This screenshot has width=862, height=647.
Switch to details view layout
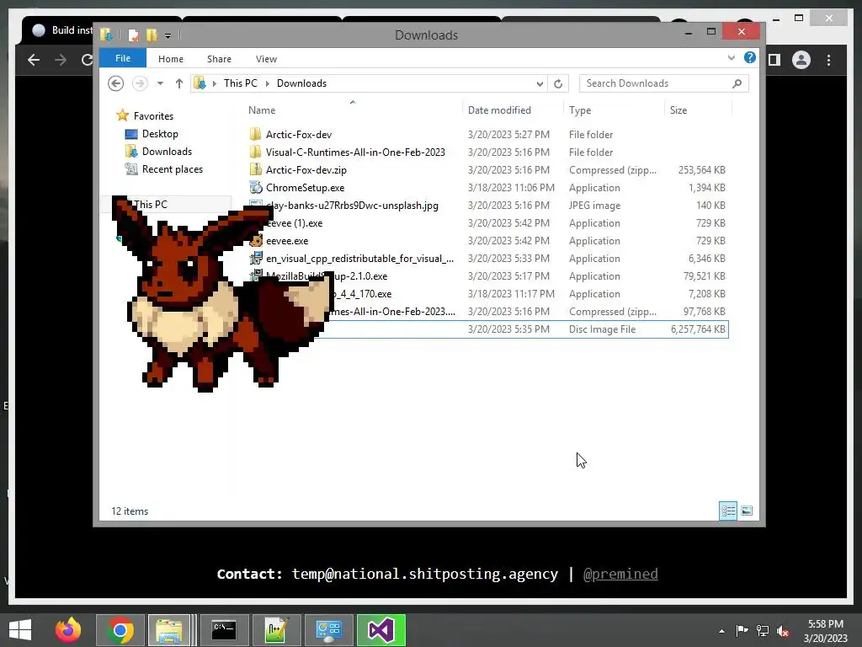click(x=728, y=511)
